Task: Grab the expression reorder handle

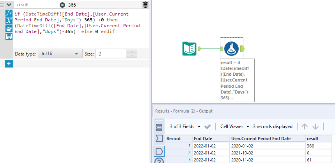Action: [x=2, y=4]
